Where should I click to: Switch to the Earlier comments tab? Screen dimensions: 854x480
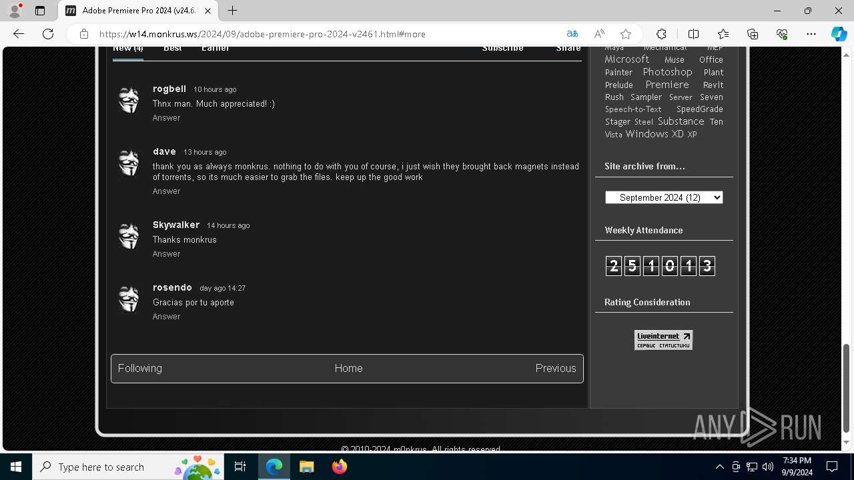pos(216,49)
